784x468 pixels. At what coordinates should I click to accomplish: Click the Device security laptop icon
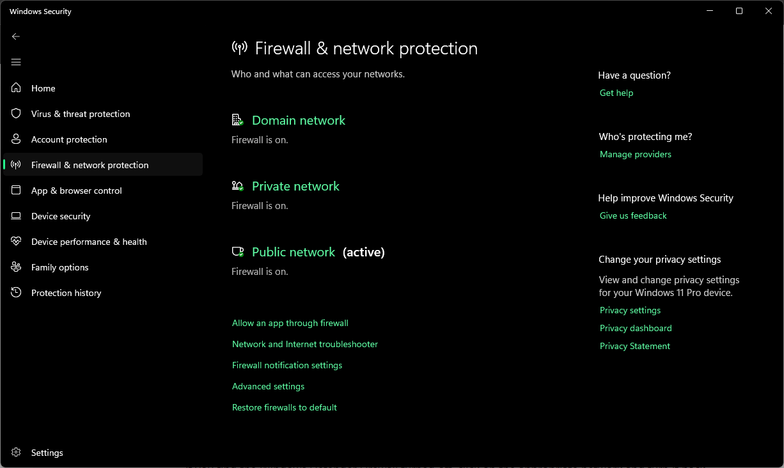[16, 216]
